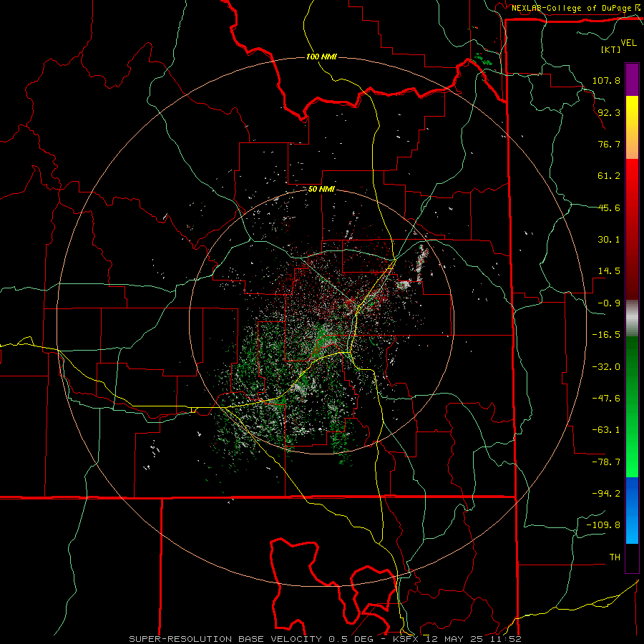Image resolution: width=644 pixels, height=644 pixels.
Task: Select the -16.5 velocity scale value
Action: [x=606, y=335]
